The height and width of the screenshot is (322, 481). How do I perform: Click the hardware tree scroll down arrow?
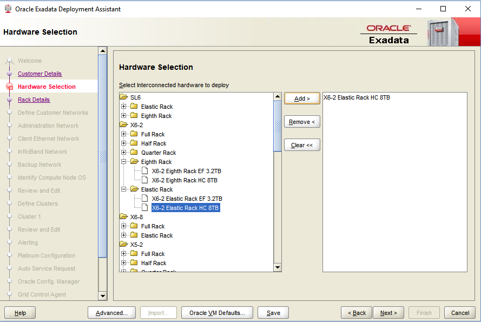point(278,267)
